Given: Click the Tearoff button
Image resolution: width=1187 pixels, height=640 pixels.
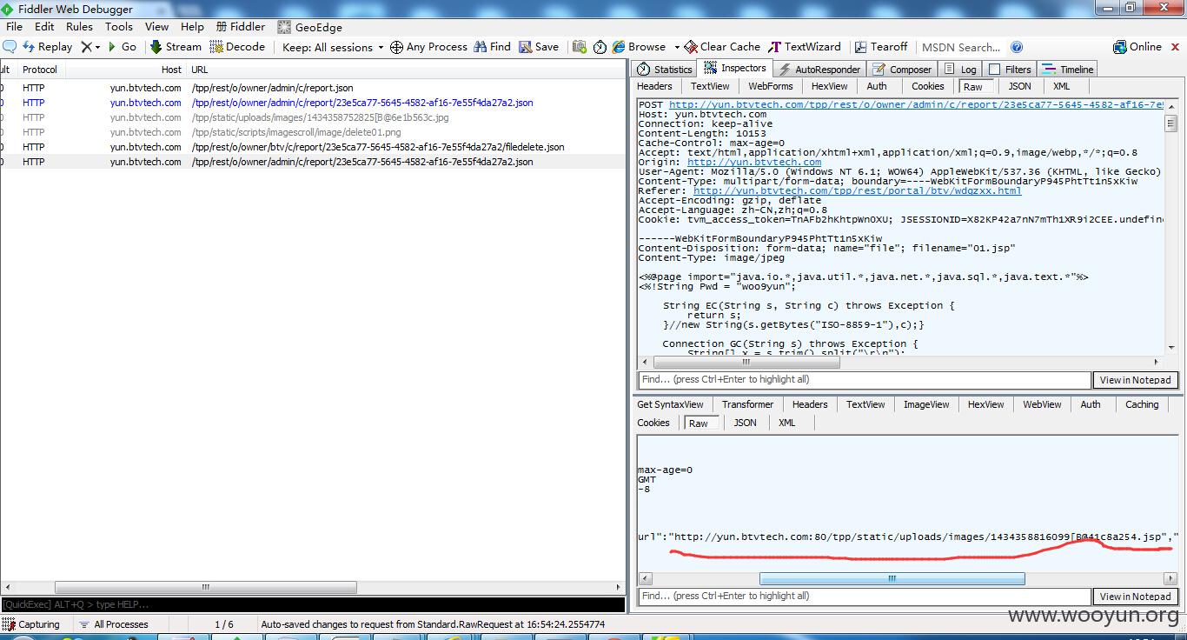Looking at the screenshot, I should (x=881, y=47).
